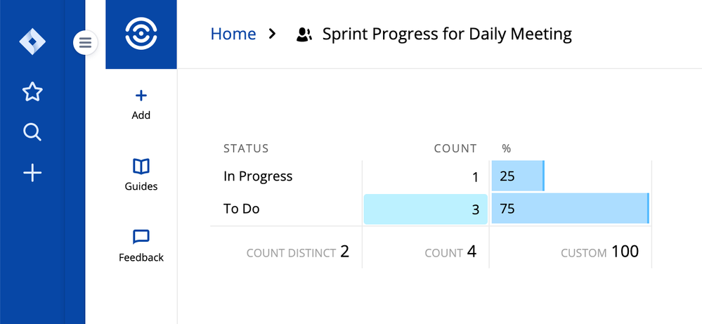Open starred items with star icon

tap(32, 92)
